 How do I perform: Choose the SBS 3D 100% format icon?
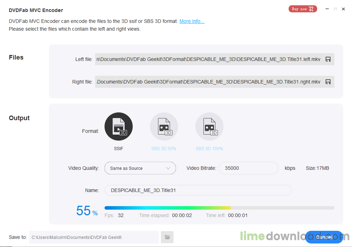[209, 126]
